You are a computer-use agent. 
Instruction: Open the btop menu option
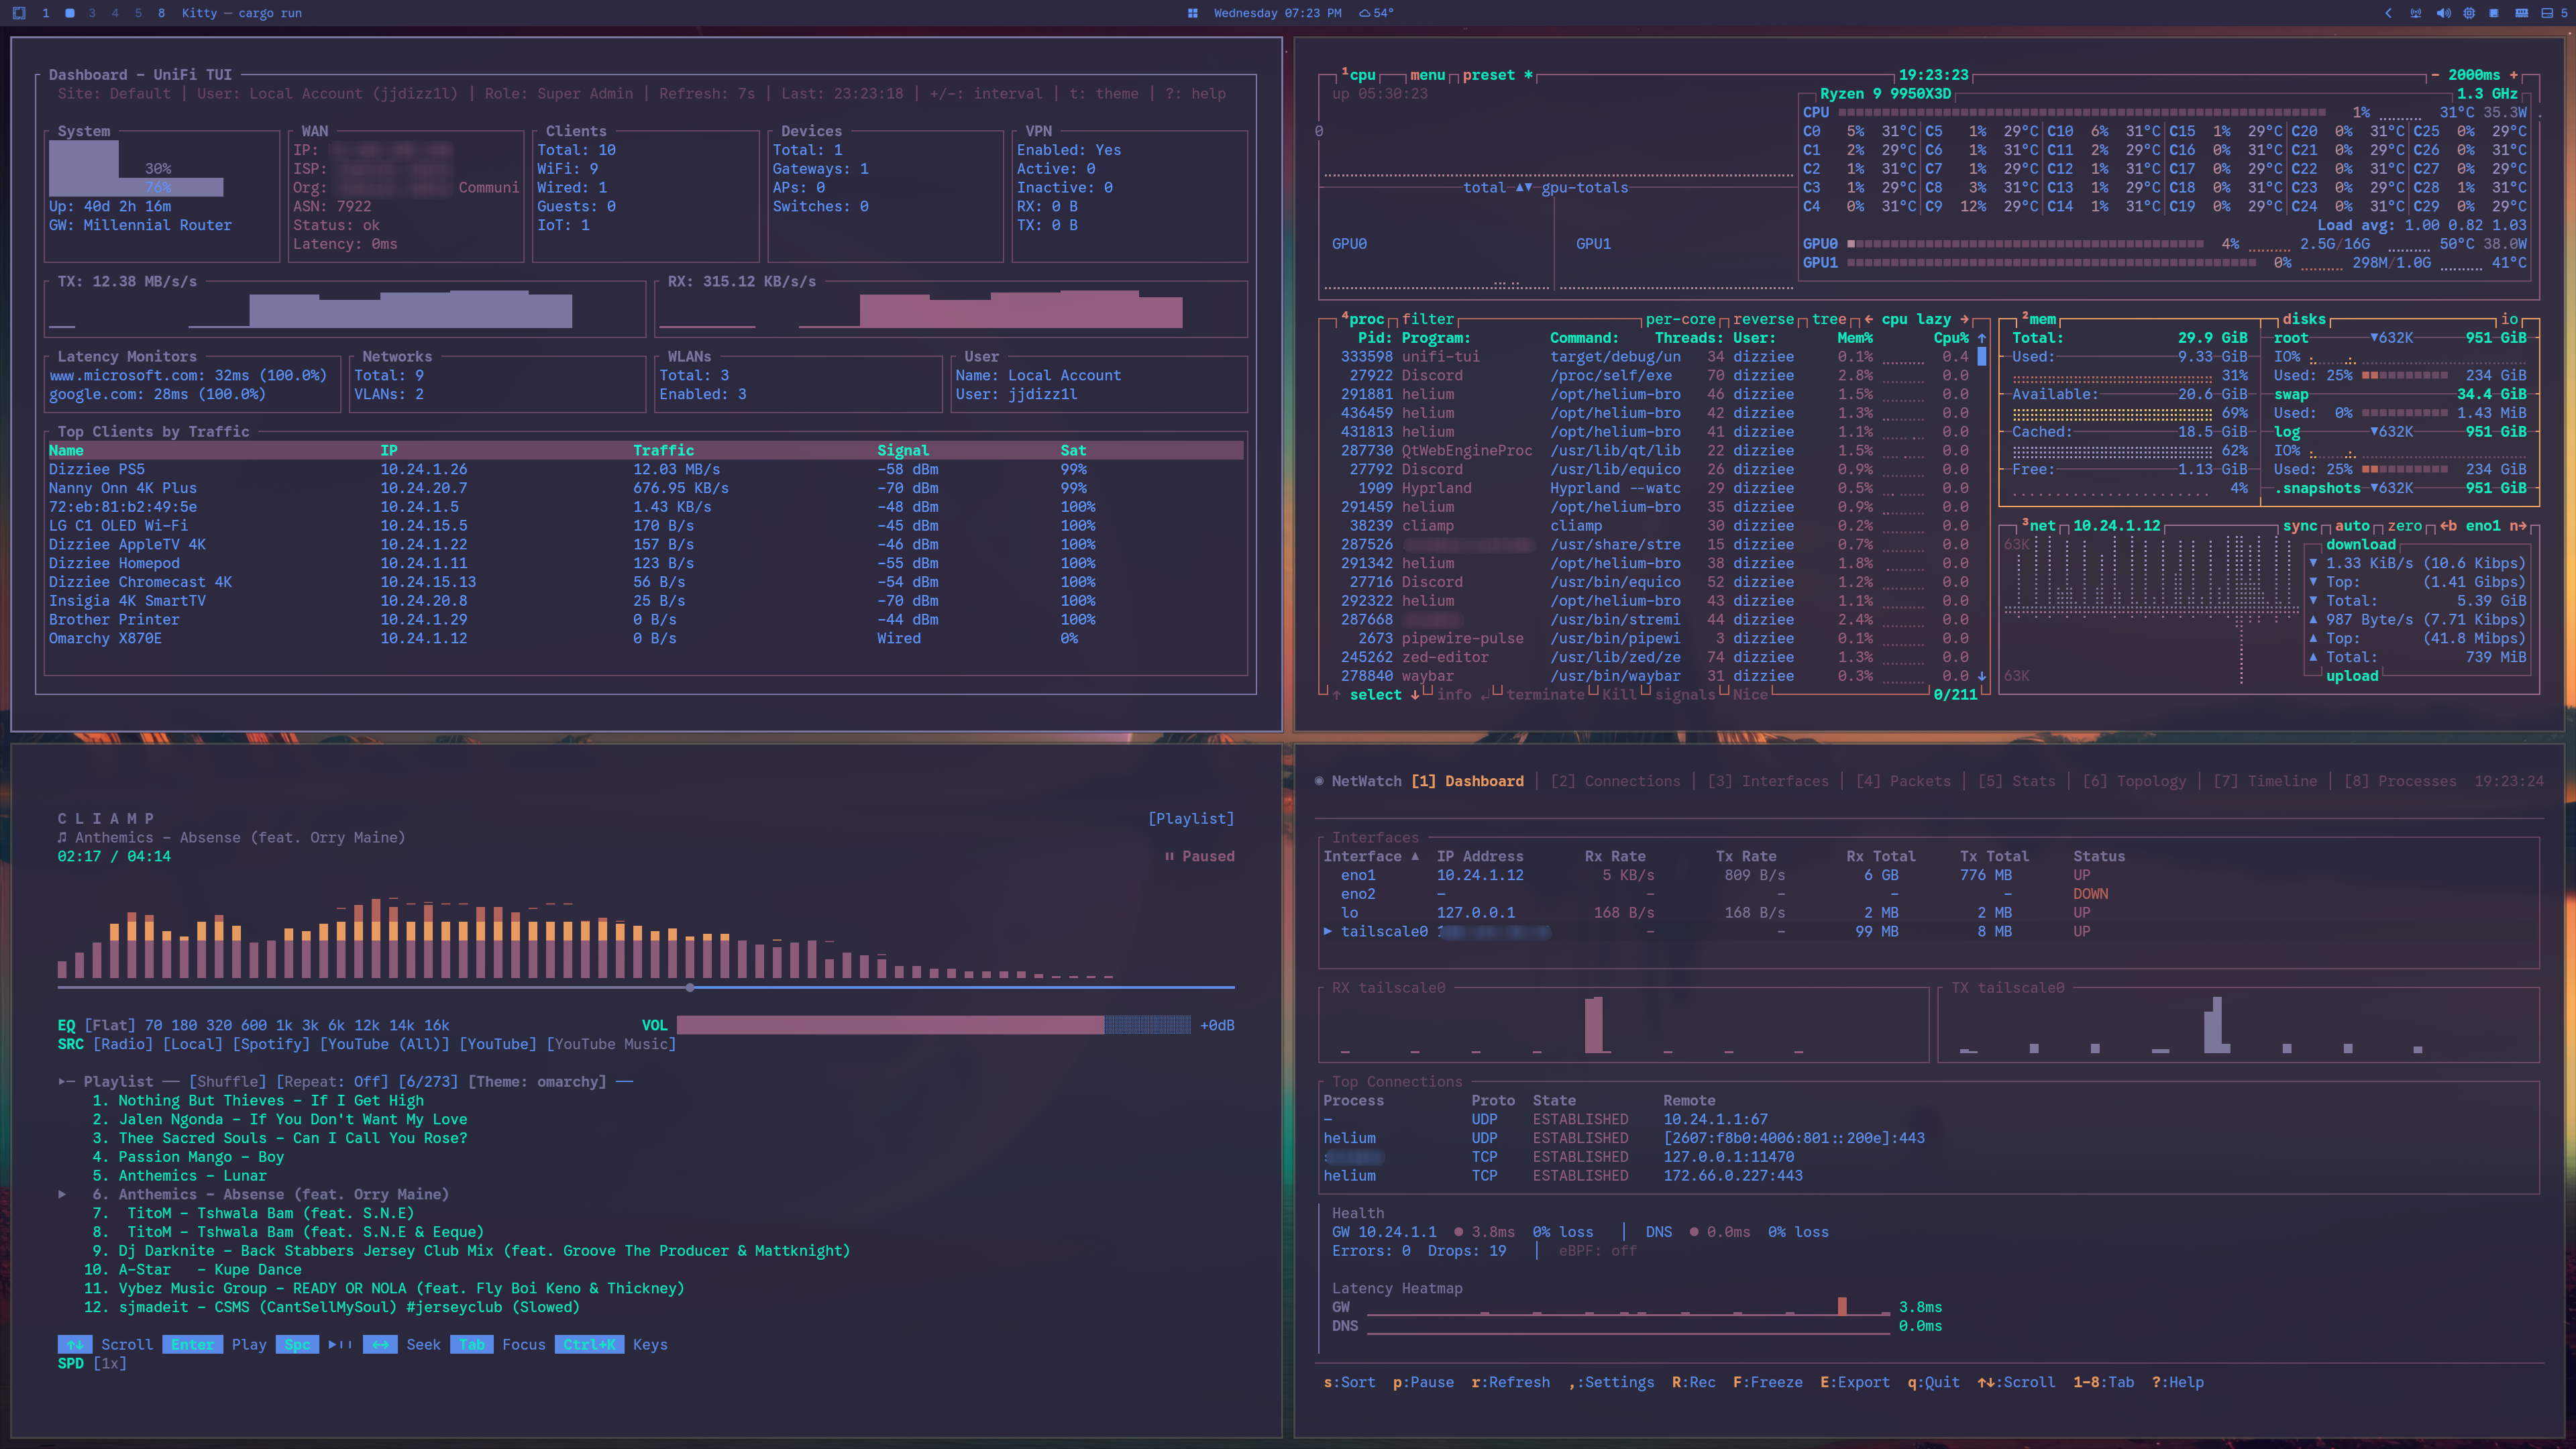click(x=1427, y=75)
